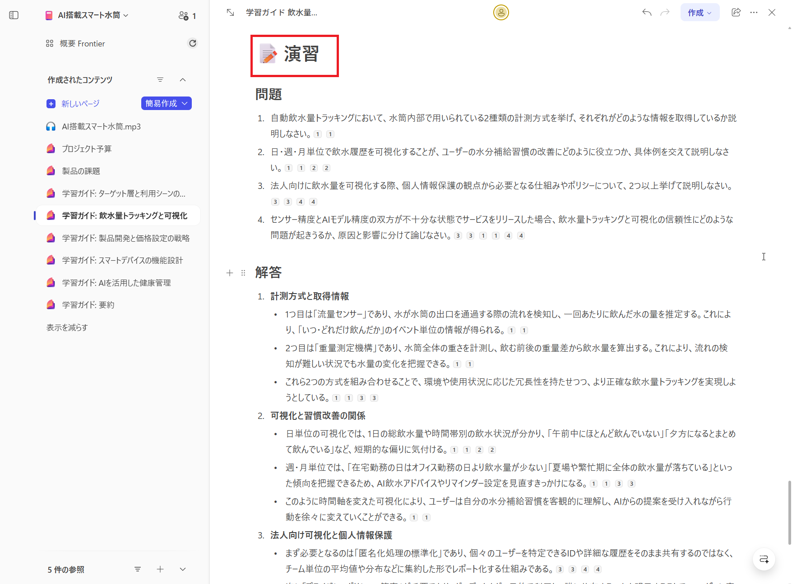Click the plus icon beside 解答 heading

(229, 273)
